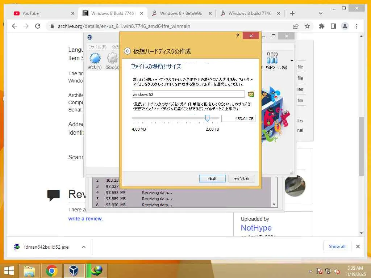Open new browser tab with plus
Viewport: 371px width, 278px height.
coord(292,13)
